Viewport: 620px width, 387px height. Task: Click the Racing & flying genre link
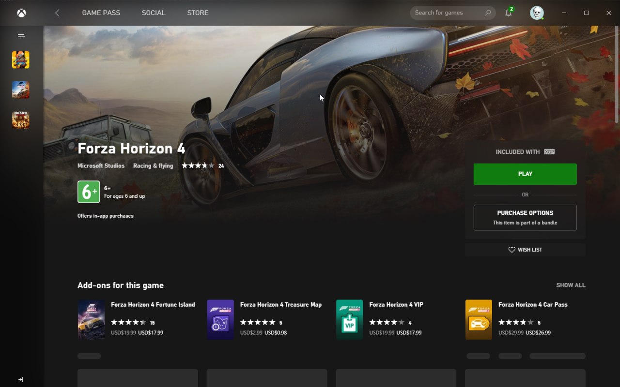click(x=153, y=166)
